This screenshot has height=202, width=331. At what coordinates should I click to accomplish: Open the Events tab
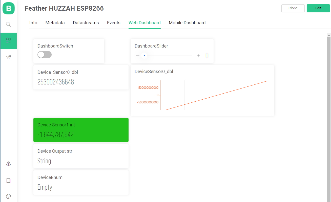coord(114,23)
